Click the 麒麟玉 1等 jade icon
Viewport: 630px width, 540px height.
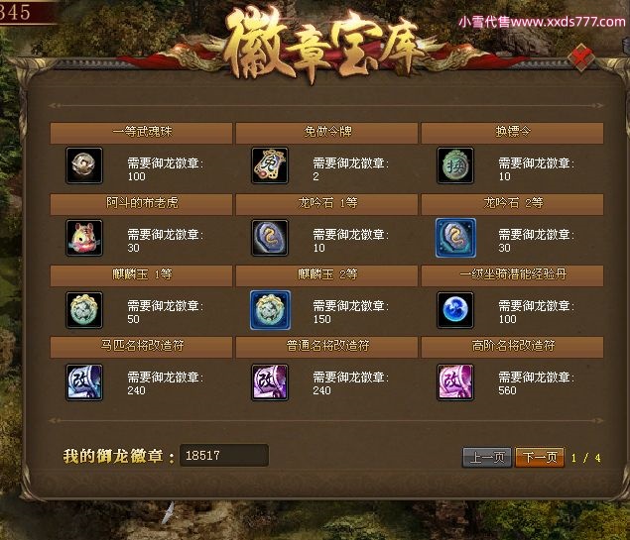pyautogui.click(x=84, y=310)
